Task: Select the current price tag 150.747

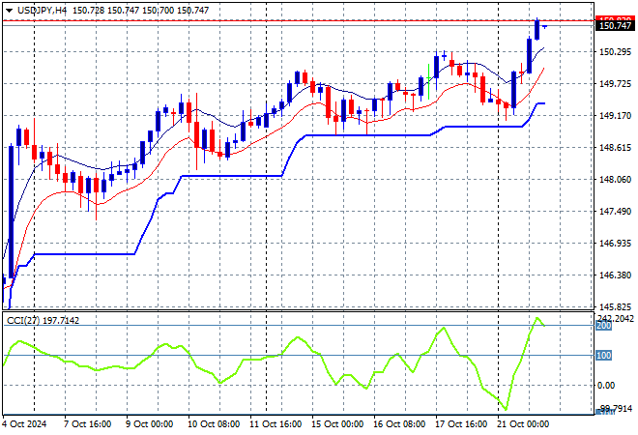Action: [616, 26]
